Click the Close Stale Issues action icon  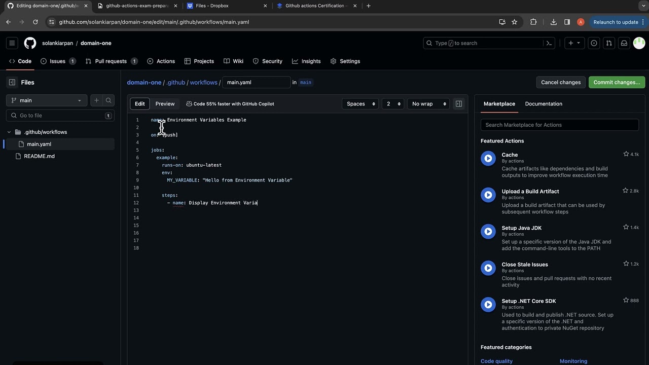[x=488, y=268]
